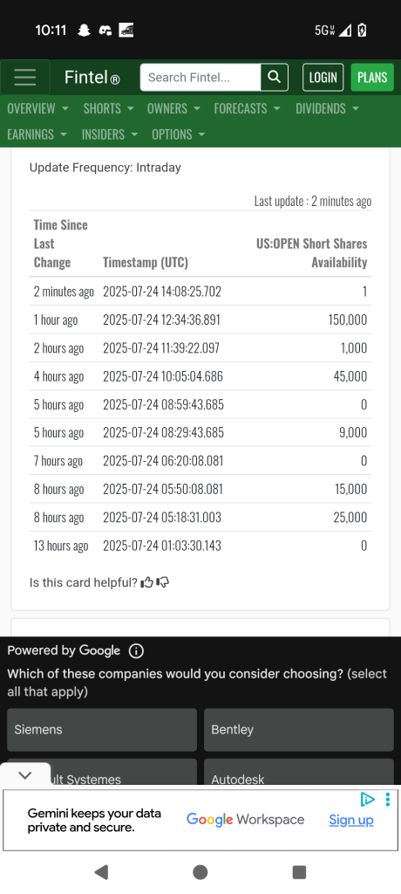Select the Bentley survey option
Viewport: 401px width, 894px height.
(x=299, y=730)
